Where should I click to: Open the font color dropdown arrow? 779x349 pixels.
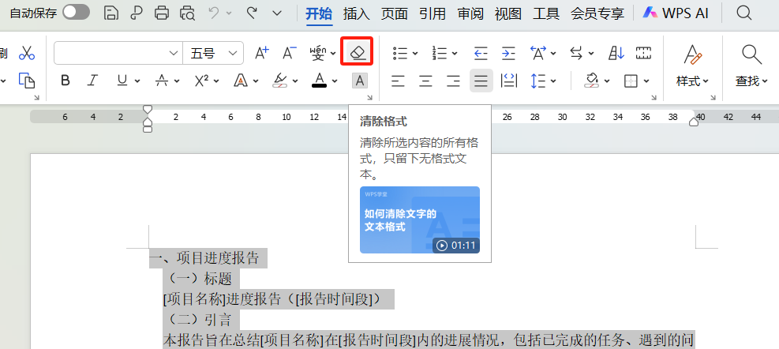click(x=335, y=81)
